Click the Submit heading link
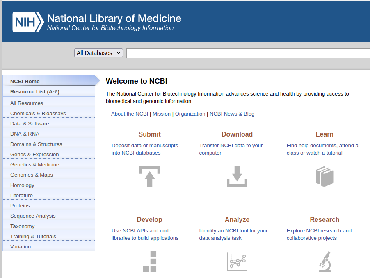Image resolution: width=370 pixels, height=278 pixels. (149, 134)
